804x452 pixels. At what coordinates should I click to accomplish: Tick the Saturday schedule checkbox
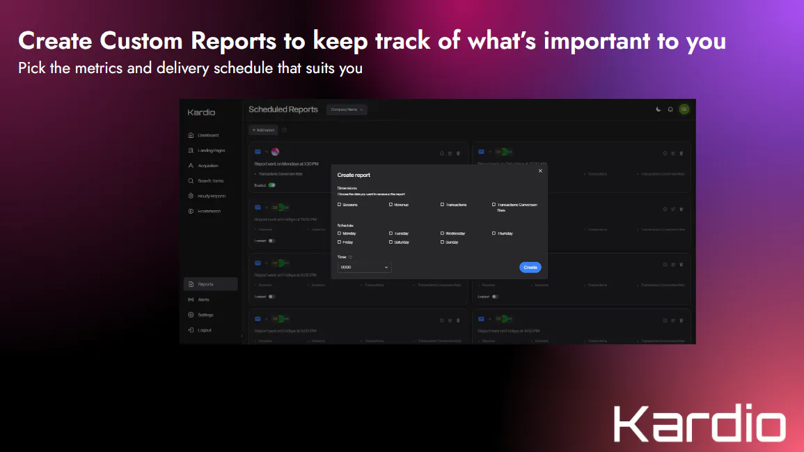(x=391, y=242)
